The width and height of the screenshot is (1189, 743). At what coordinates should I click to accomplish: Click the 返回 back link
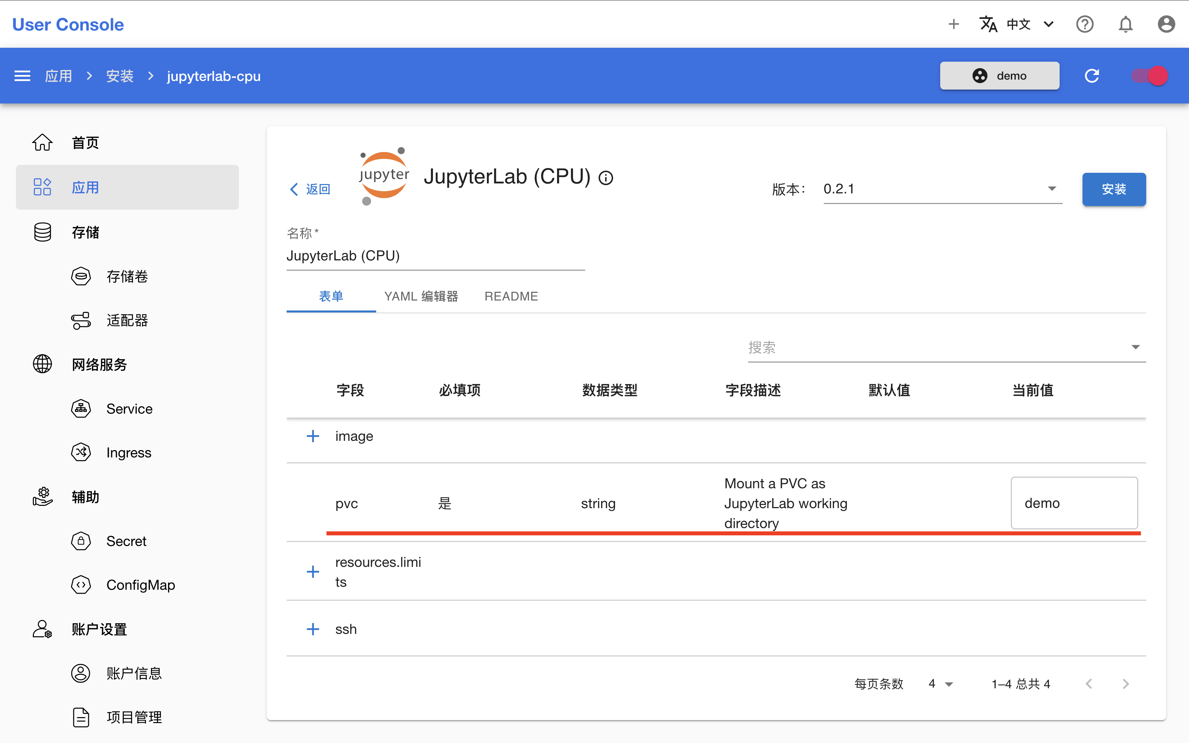[x=310, y=189]
